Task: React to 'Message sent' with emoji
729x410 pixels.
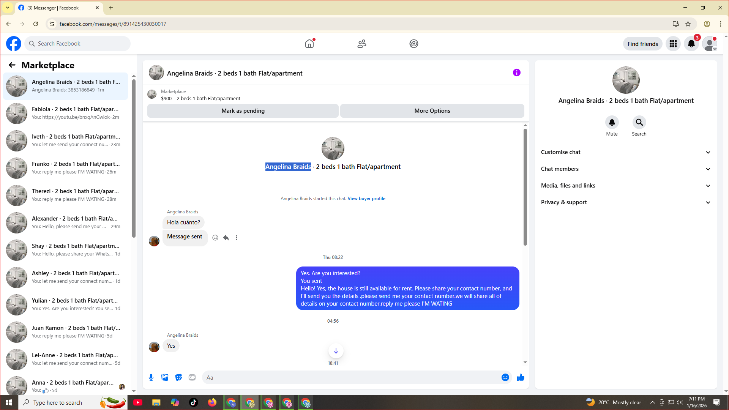Action: (x=215, y=238)
